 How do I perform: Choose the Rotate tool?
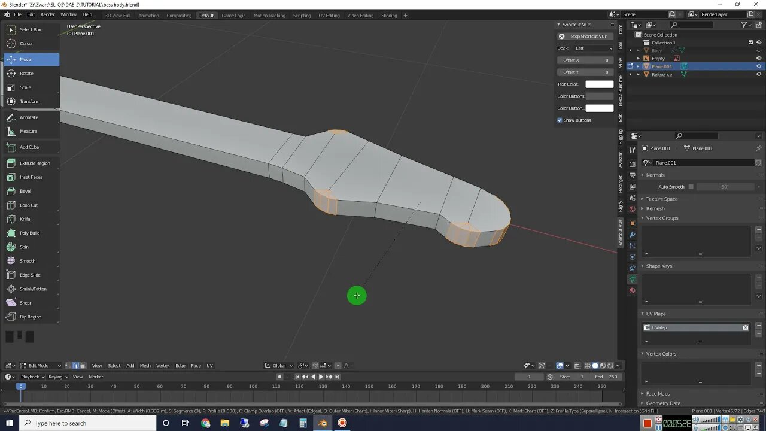31,73
